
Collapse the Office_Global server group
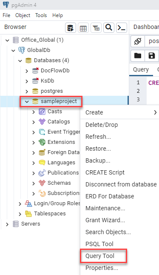[x=7, y=40]
